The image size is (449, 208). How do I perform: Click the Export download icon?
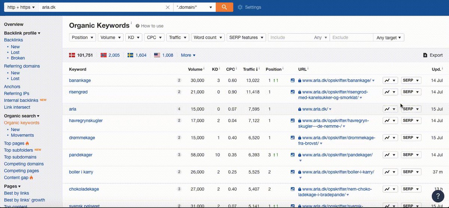point(425,55)
